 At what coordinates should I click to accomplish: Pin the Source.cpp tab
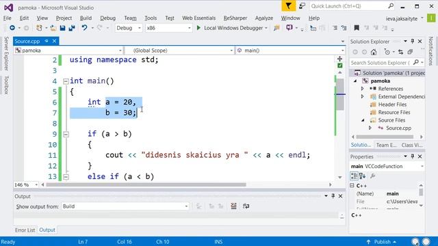[x=47, y=41]
